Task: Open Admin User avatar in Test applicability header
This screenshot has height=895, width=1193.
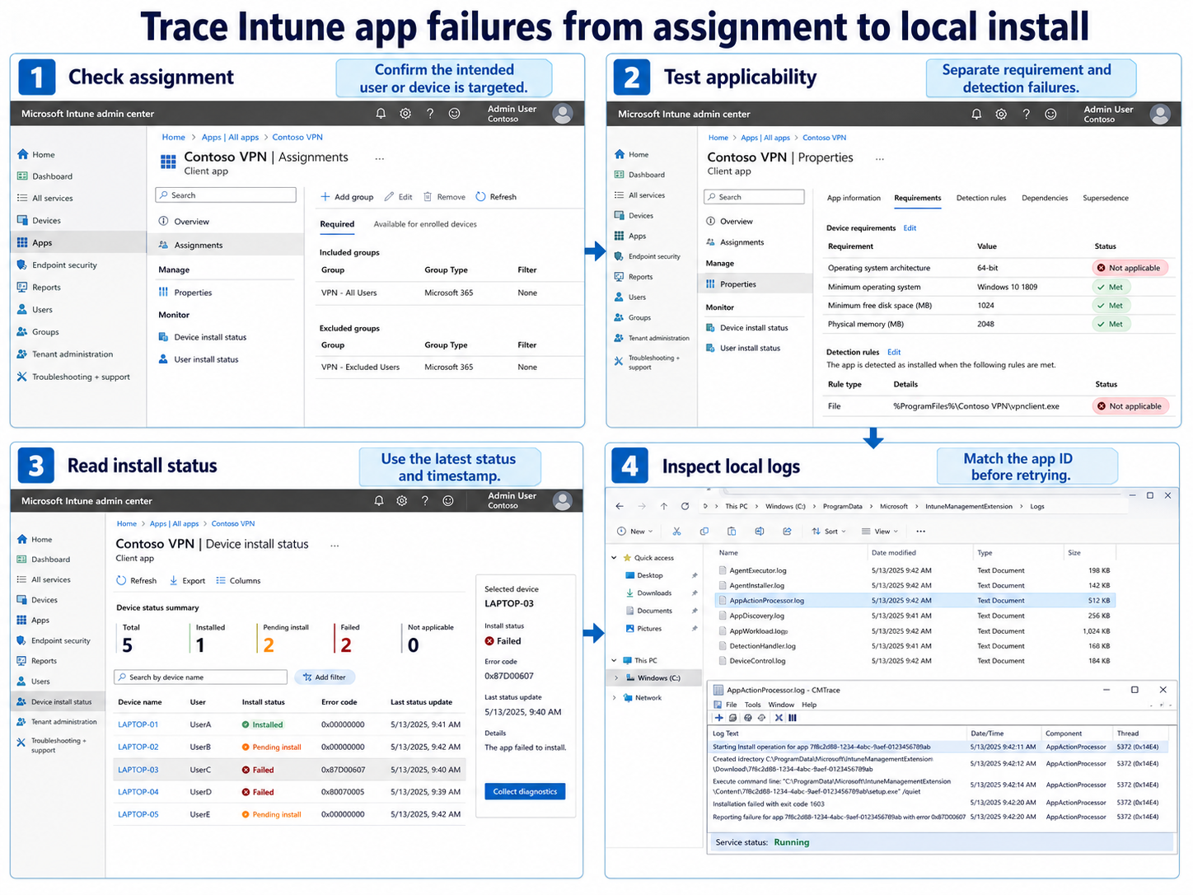Action: click(1160, 115)
